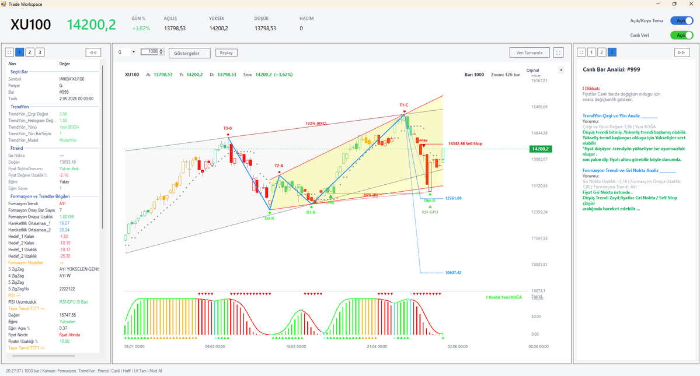This screenshot has width=700, height=376.
Task: Select the RSI Uyumsuzluk row
Action: click(x=54, y=302)
